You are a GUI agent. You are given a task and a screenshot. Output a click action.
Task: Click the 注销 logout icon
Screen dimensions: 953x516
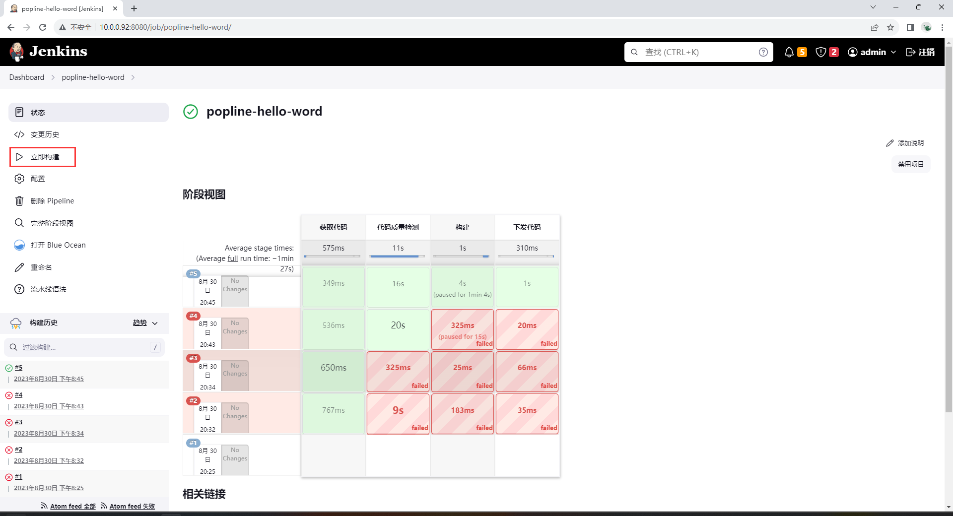[x=911, y=52]
